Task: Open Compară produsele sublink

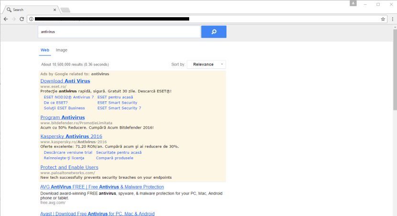Action: click(x=115, y=158)
